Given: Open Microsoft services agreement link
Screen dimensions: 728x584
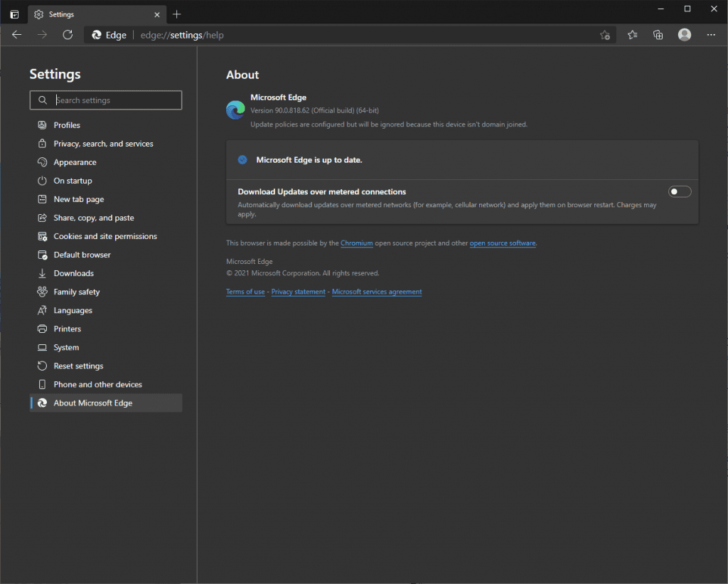Looking at the screenshot, I should [377, 292].
